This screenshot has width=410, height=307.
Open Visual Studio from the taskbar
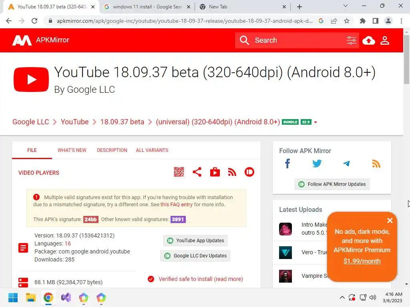(x=66, y=297)
